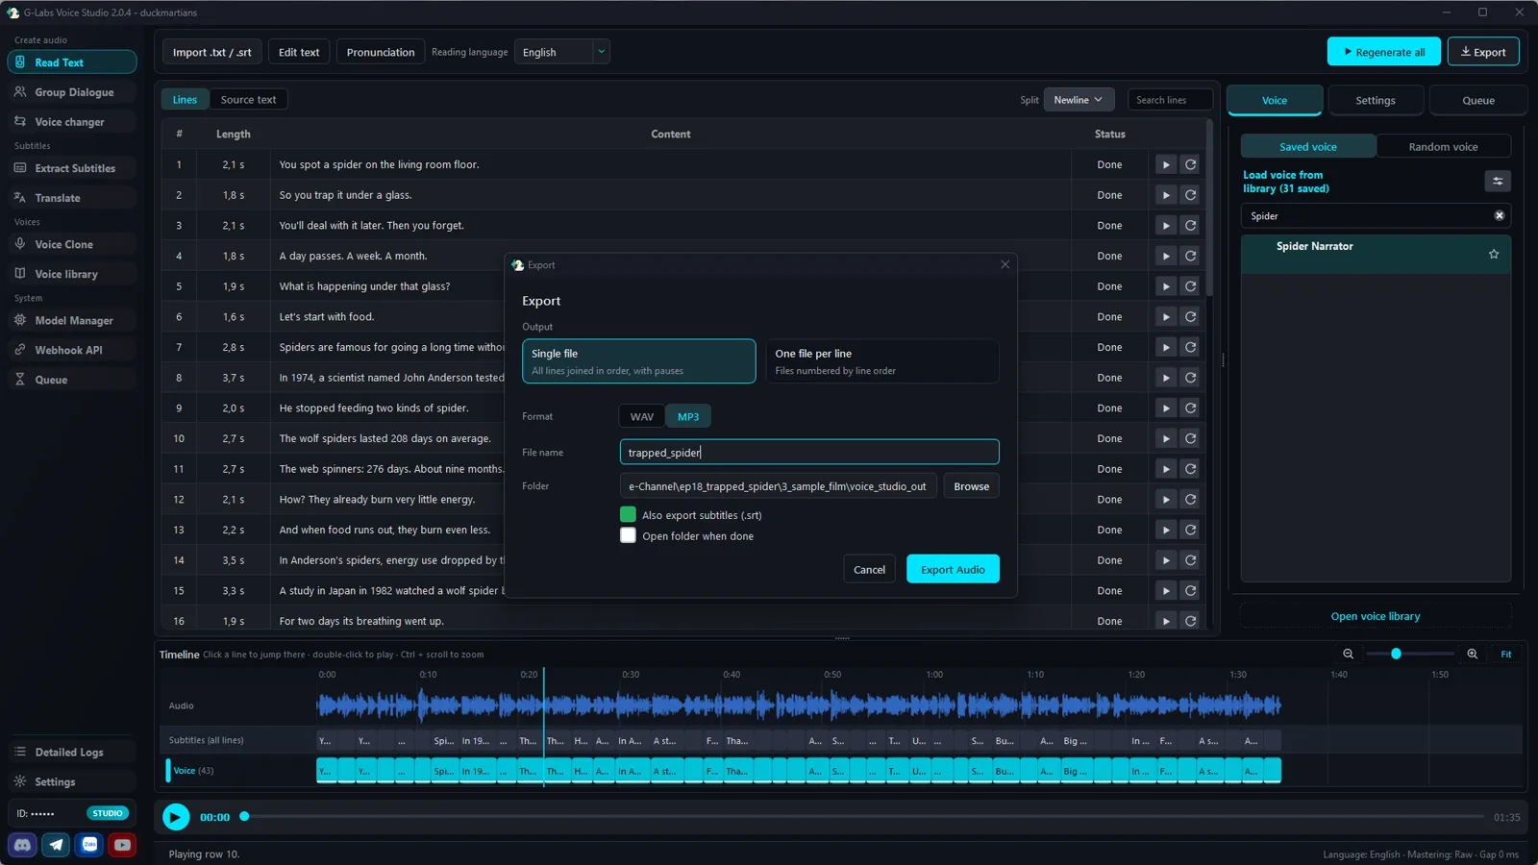Clear the Spider voice search
This screenshot has height=865, width=1538.
click(1499, 215)
